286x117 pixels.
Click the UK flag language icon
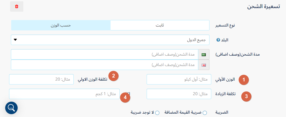tap(204, 65)
